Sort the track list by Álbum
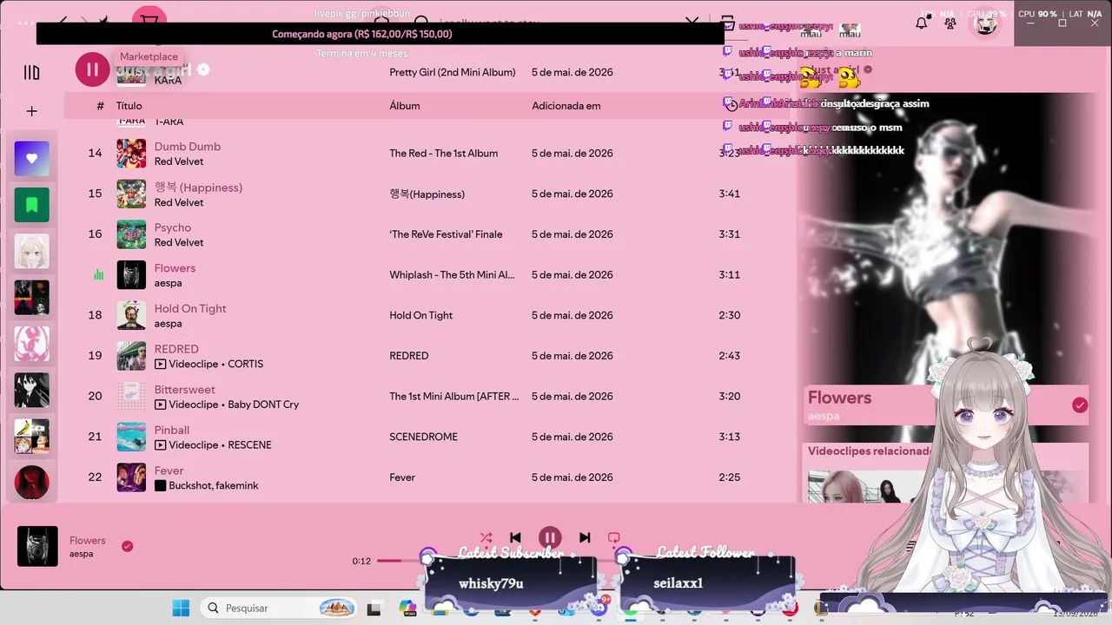 (405, 106)
